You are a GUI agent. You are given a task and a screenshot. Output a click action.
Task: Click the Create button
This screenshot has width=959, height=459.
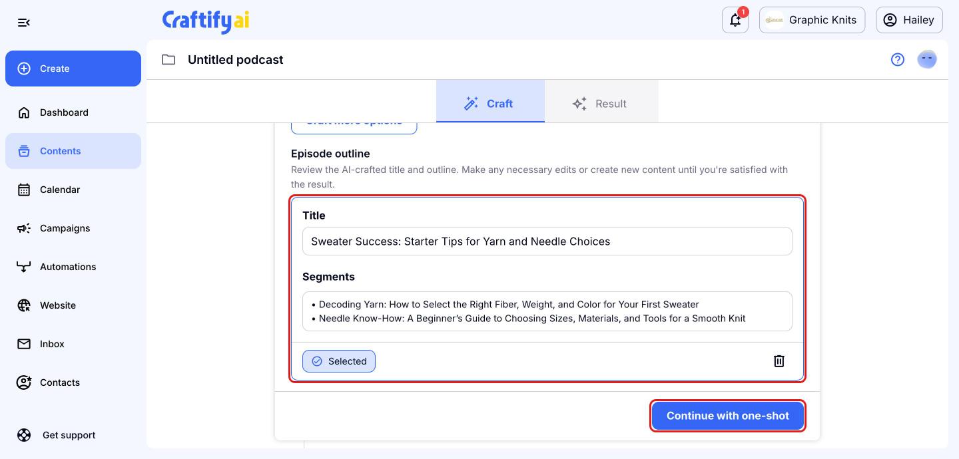(x=73, y=69)
